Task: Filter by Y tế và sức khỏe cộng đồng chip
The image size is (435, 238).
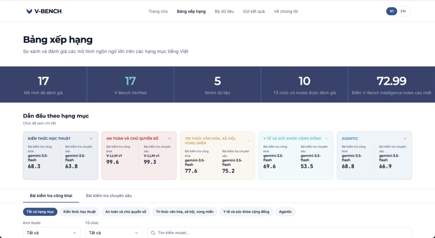Action: (x=246, y=212)
